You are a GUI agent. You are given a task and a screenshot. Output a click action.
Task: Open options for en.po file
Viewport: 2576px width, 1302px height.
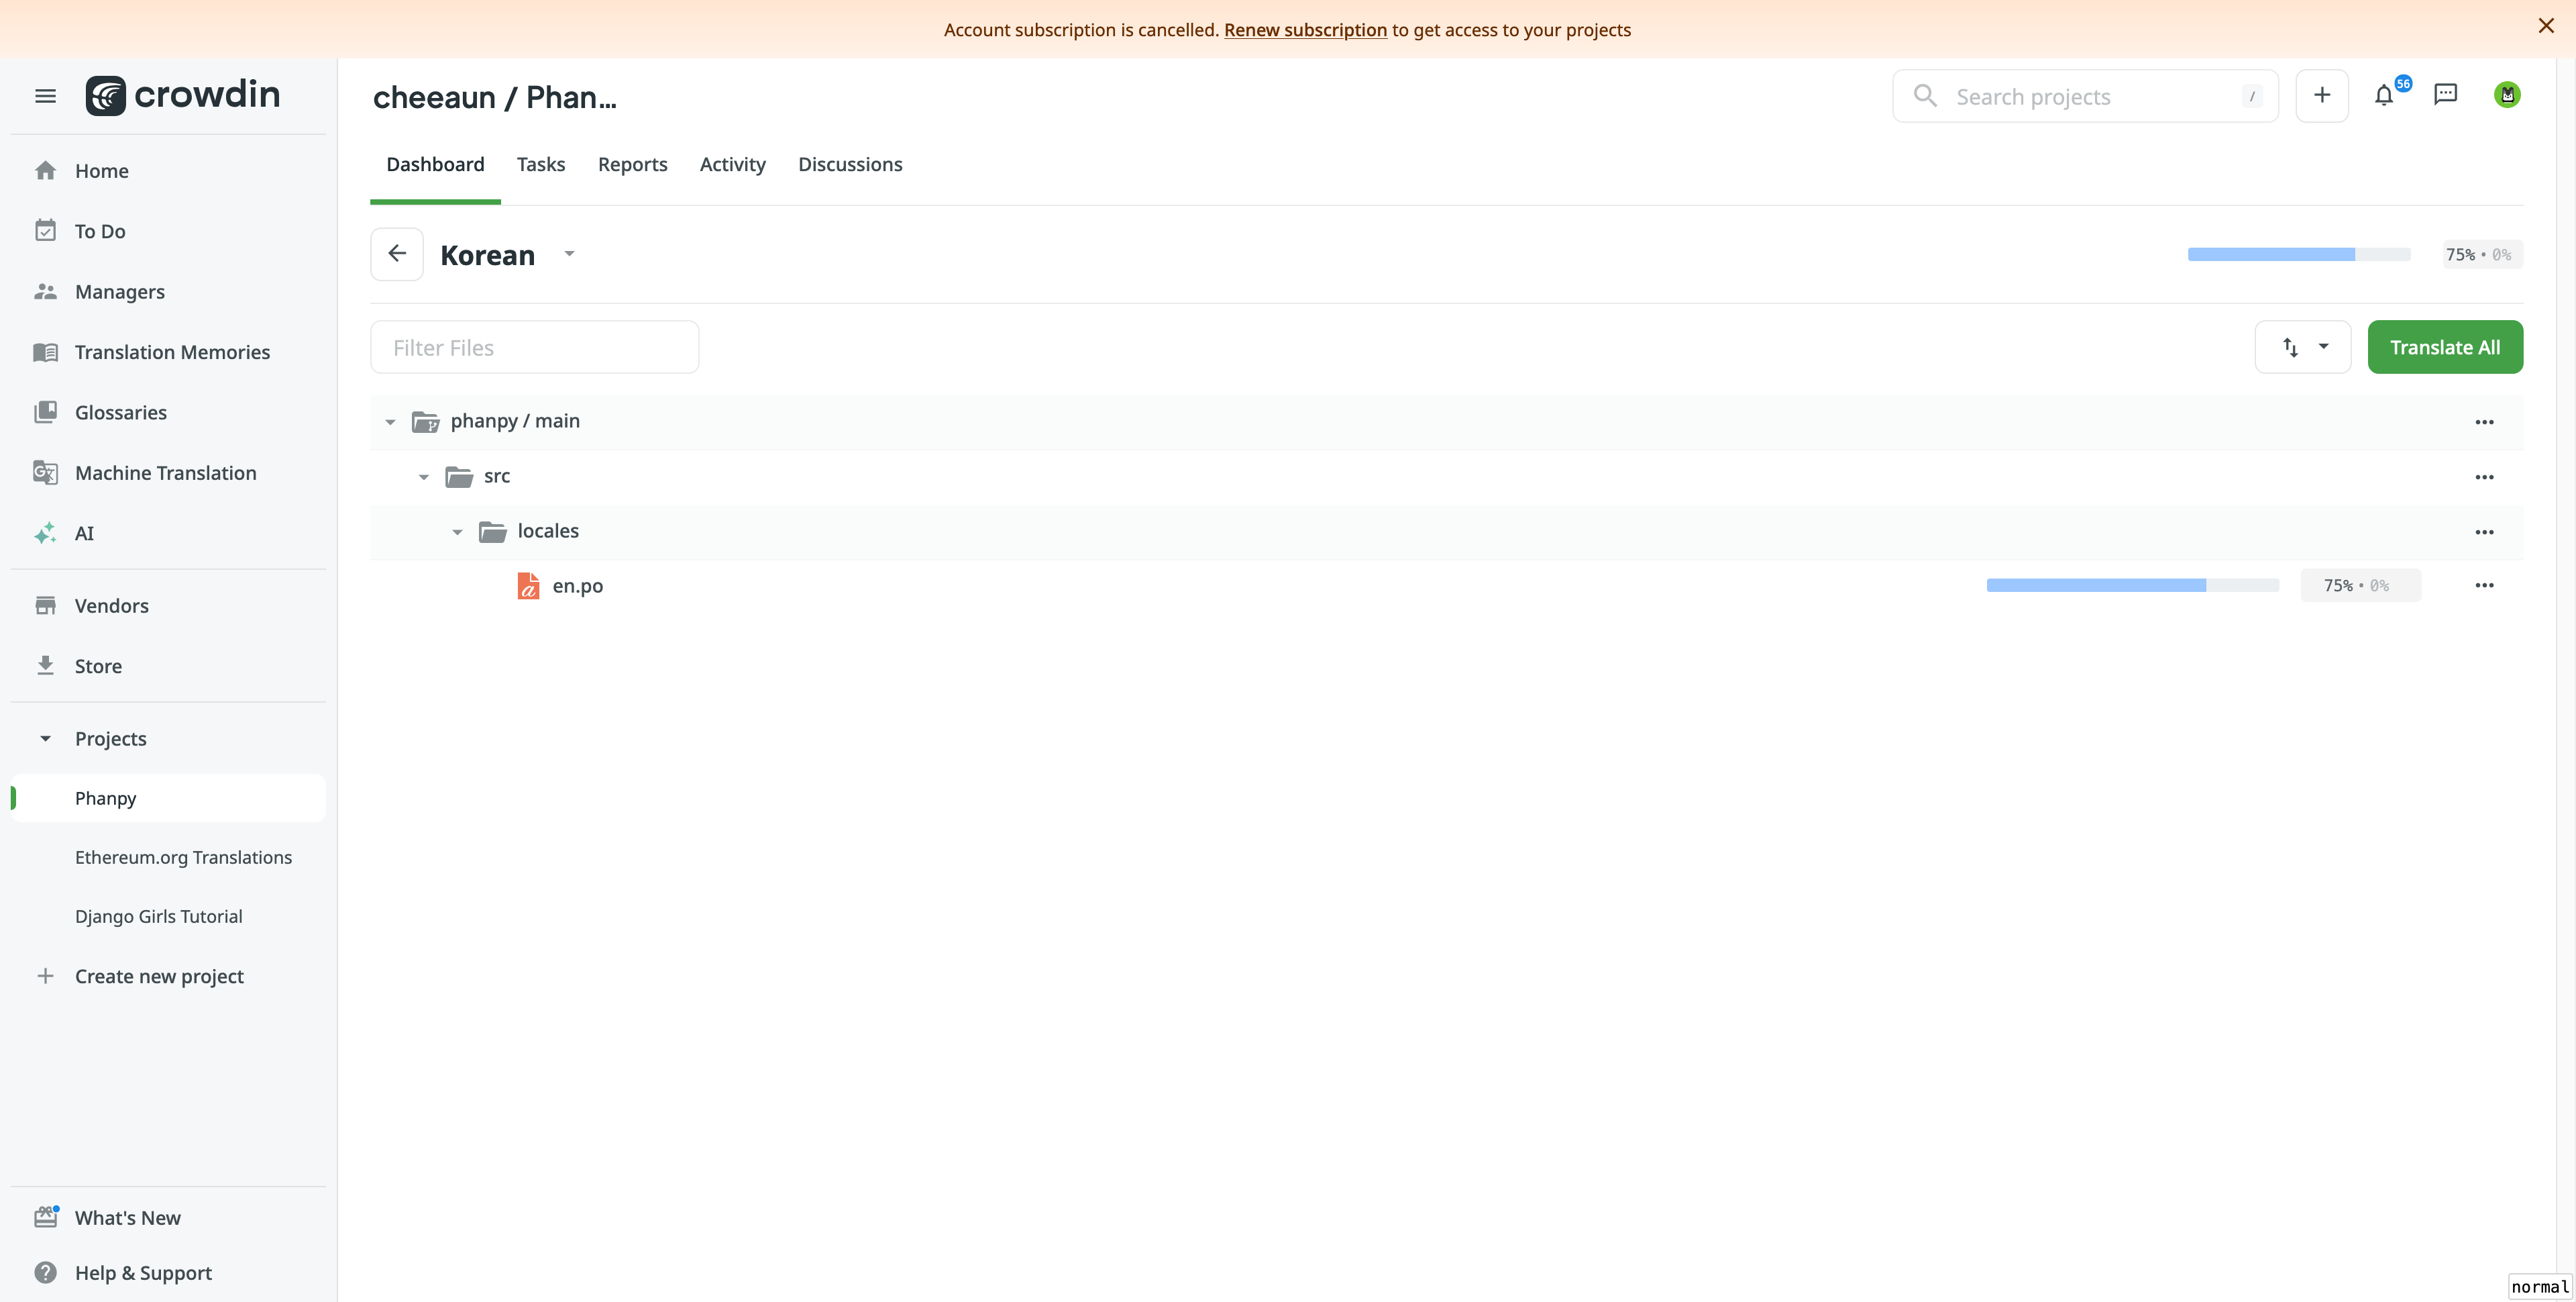2484,585
